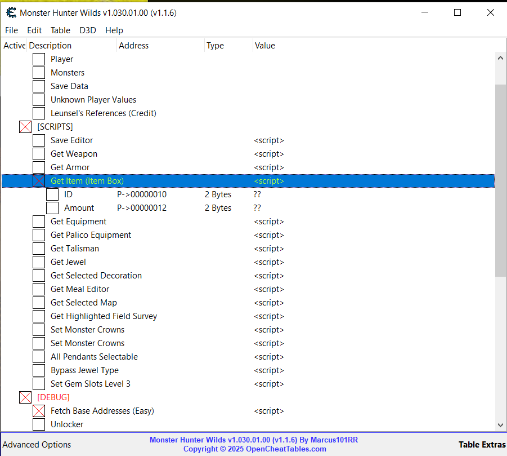The width and height of the screenshot is (507, 456).
Task: Click the Amount row's ?? value
Action: click(x=257, y=208)
